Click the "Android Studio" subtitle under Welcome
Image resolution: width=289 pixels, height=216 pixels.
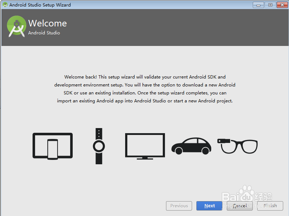[x=44, y=33]
